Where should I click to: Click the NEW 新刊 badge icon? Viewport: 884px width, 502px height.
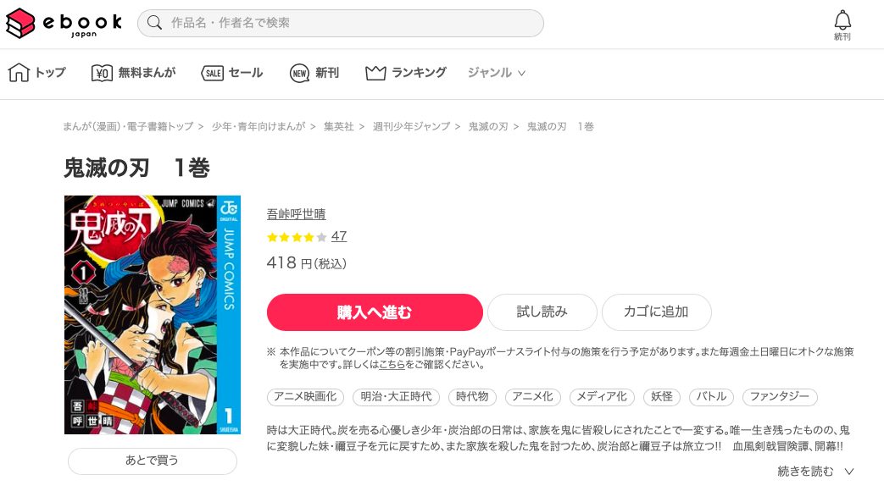tap(299, 74)
